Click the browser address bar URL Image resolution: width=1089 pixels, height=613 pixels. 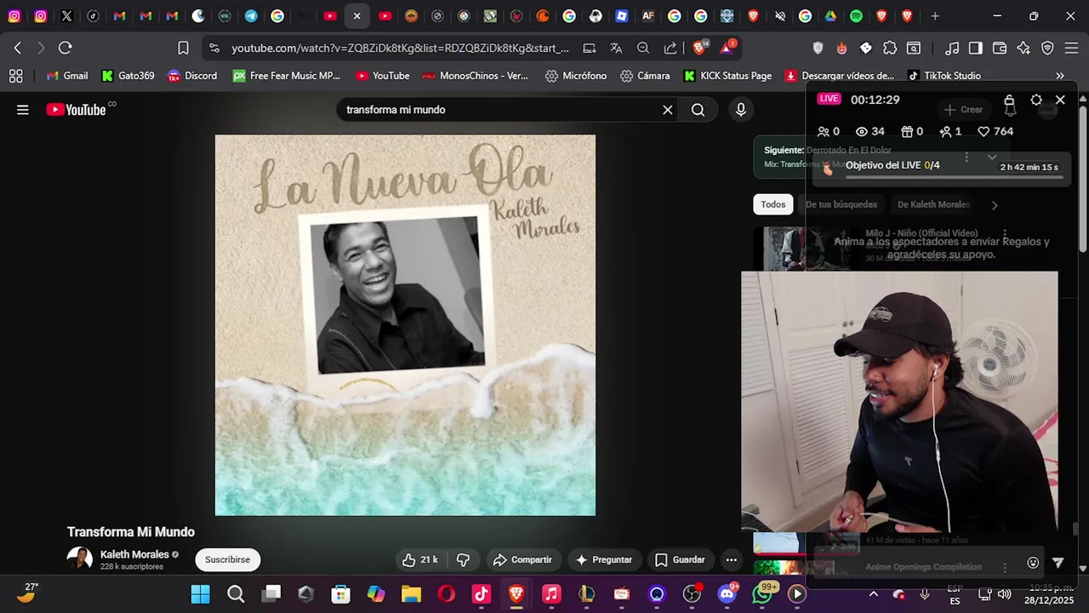click(400, 49)
